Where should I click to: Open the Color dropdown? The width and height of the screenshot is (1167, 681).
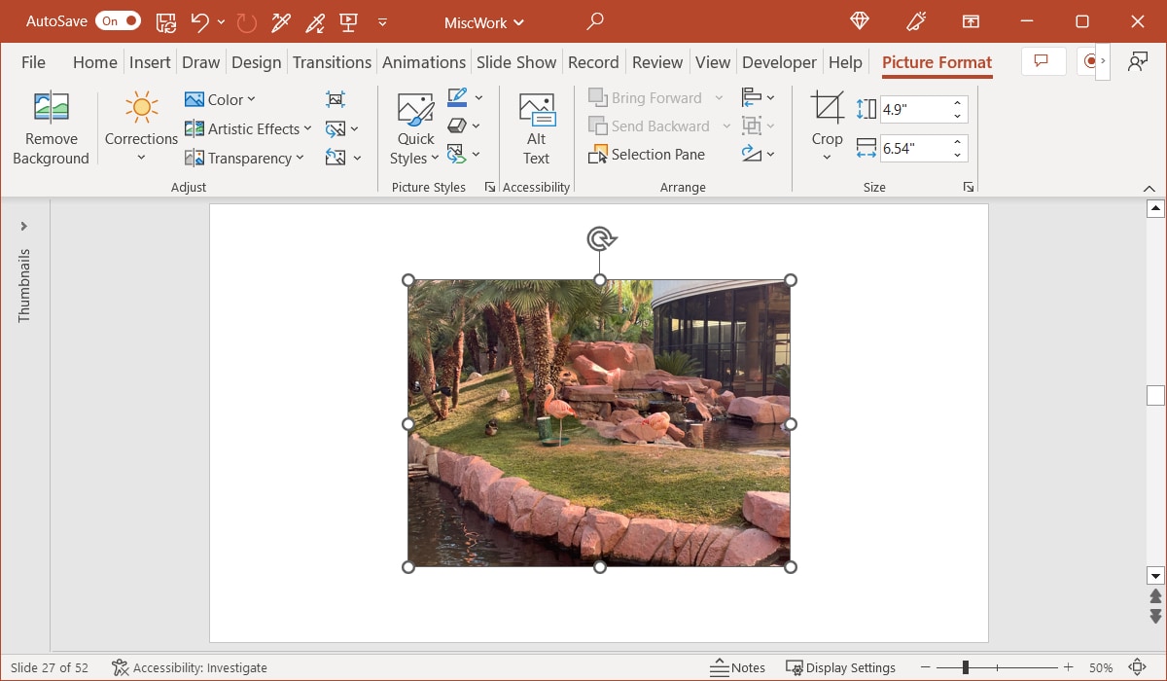click(x=221, y=98)
